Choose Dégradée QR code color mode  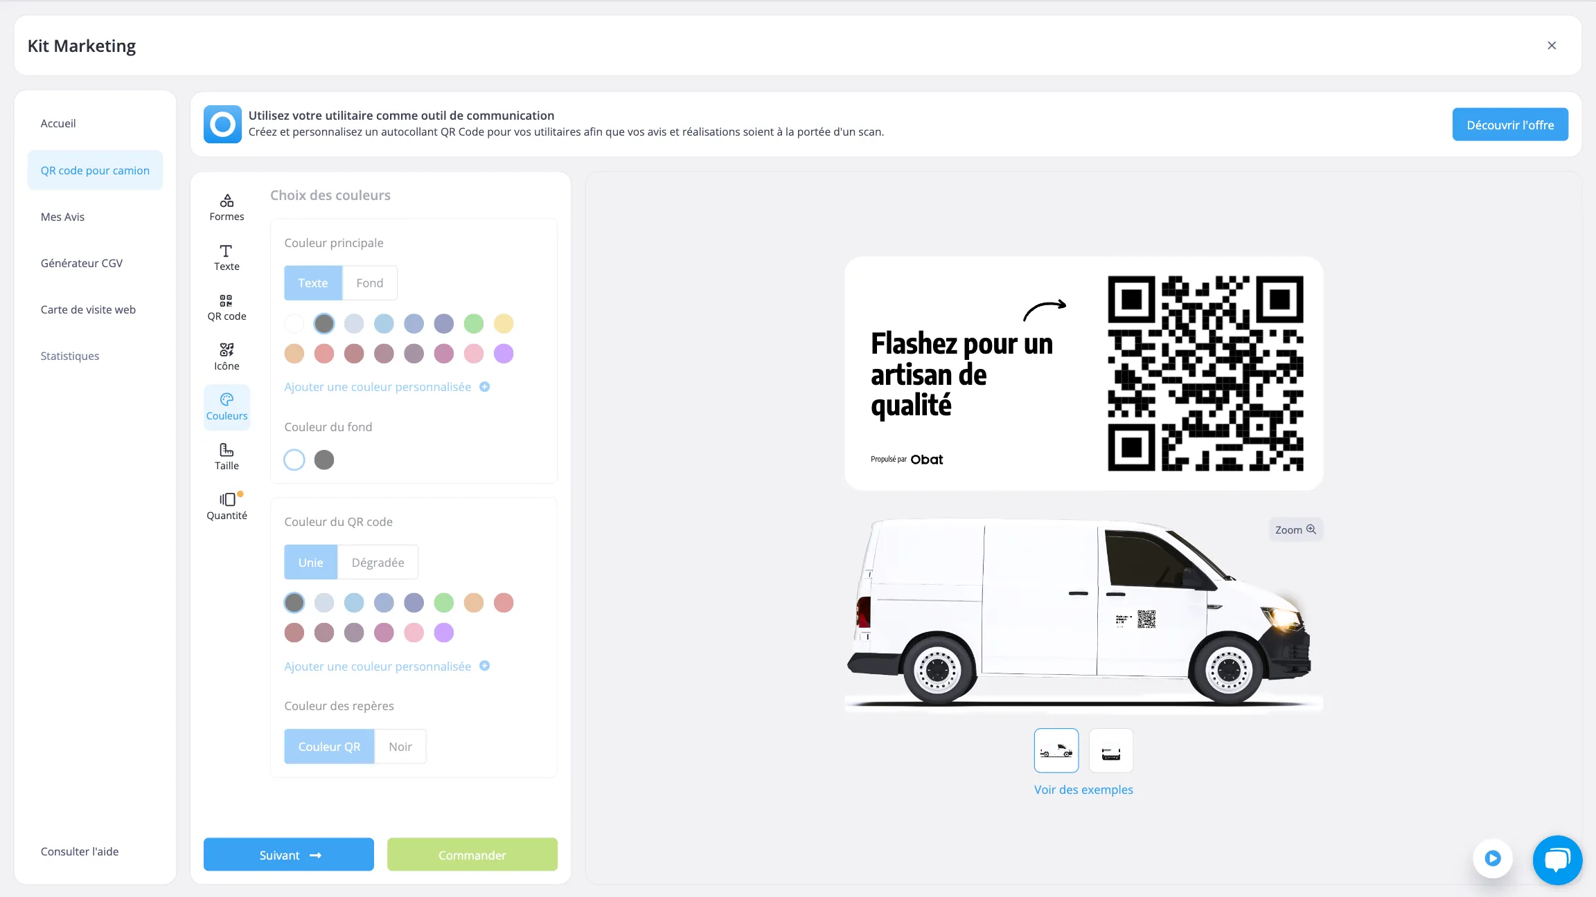tap(378, 563)
